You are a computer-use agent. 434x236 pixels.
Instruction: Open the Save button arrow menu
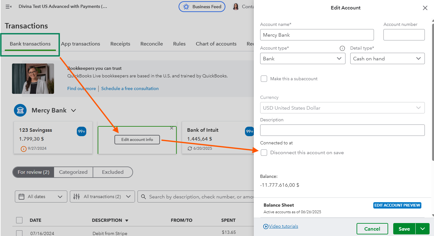pos(423,229)
